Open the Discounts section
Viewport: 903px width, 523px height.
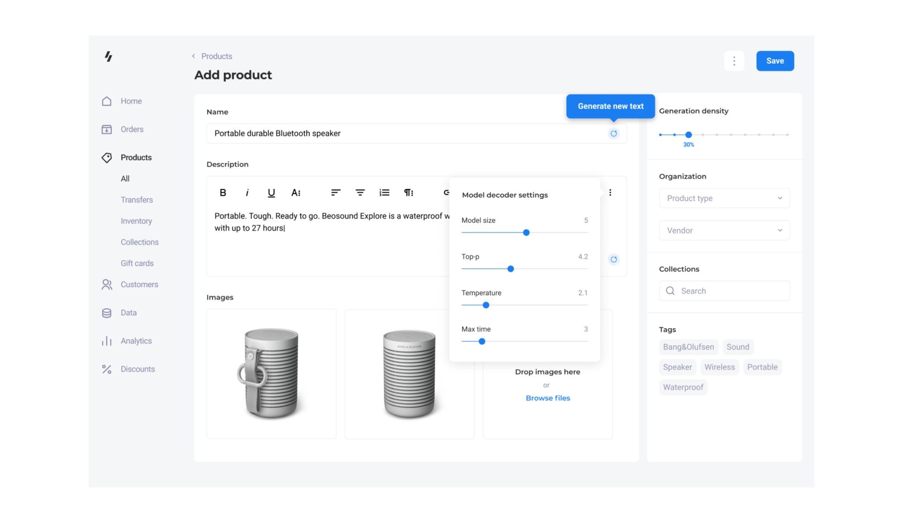[138, 369]
